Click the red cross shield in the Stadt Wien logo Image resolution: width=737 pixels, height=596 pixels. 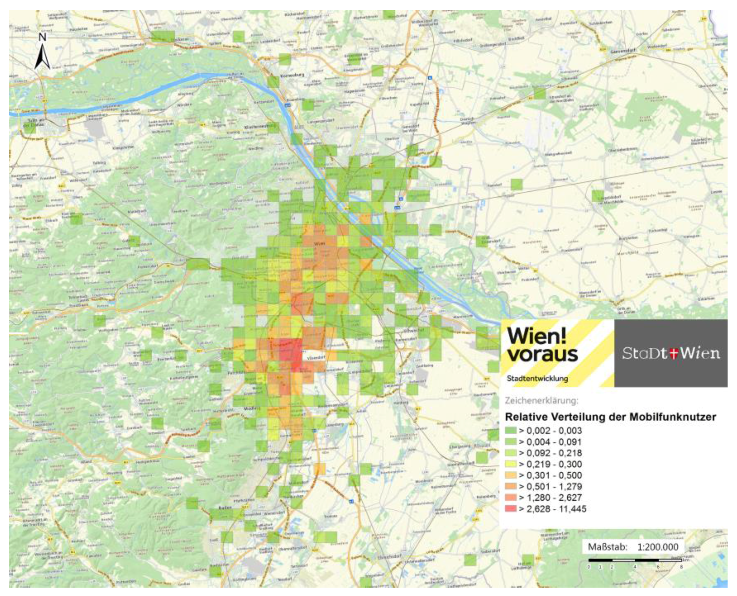674,354
